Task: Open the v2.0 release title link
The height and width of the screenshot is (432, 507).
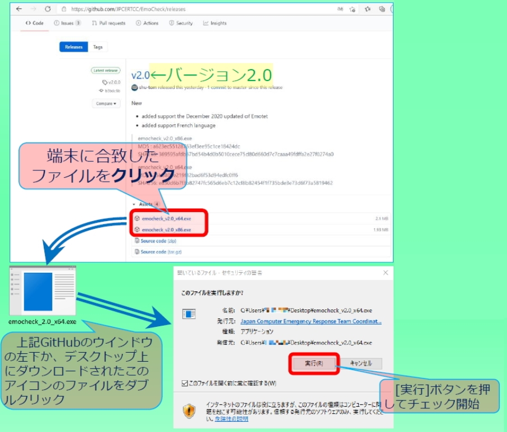Action: coord(140,75)
